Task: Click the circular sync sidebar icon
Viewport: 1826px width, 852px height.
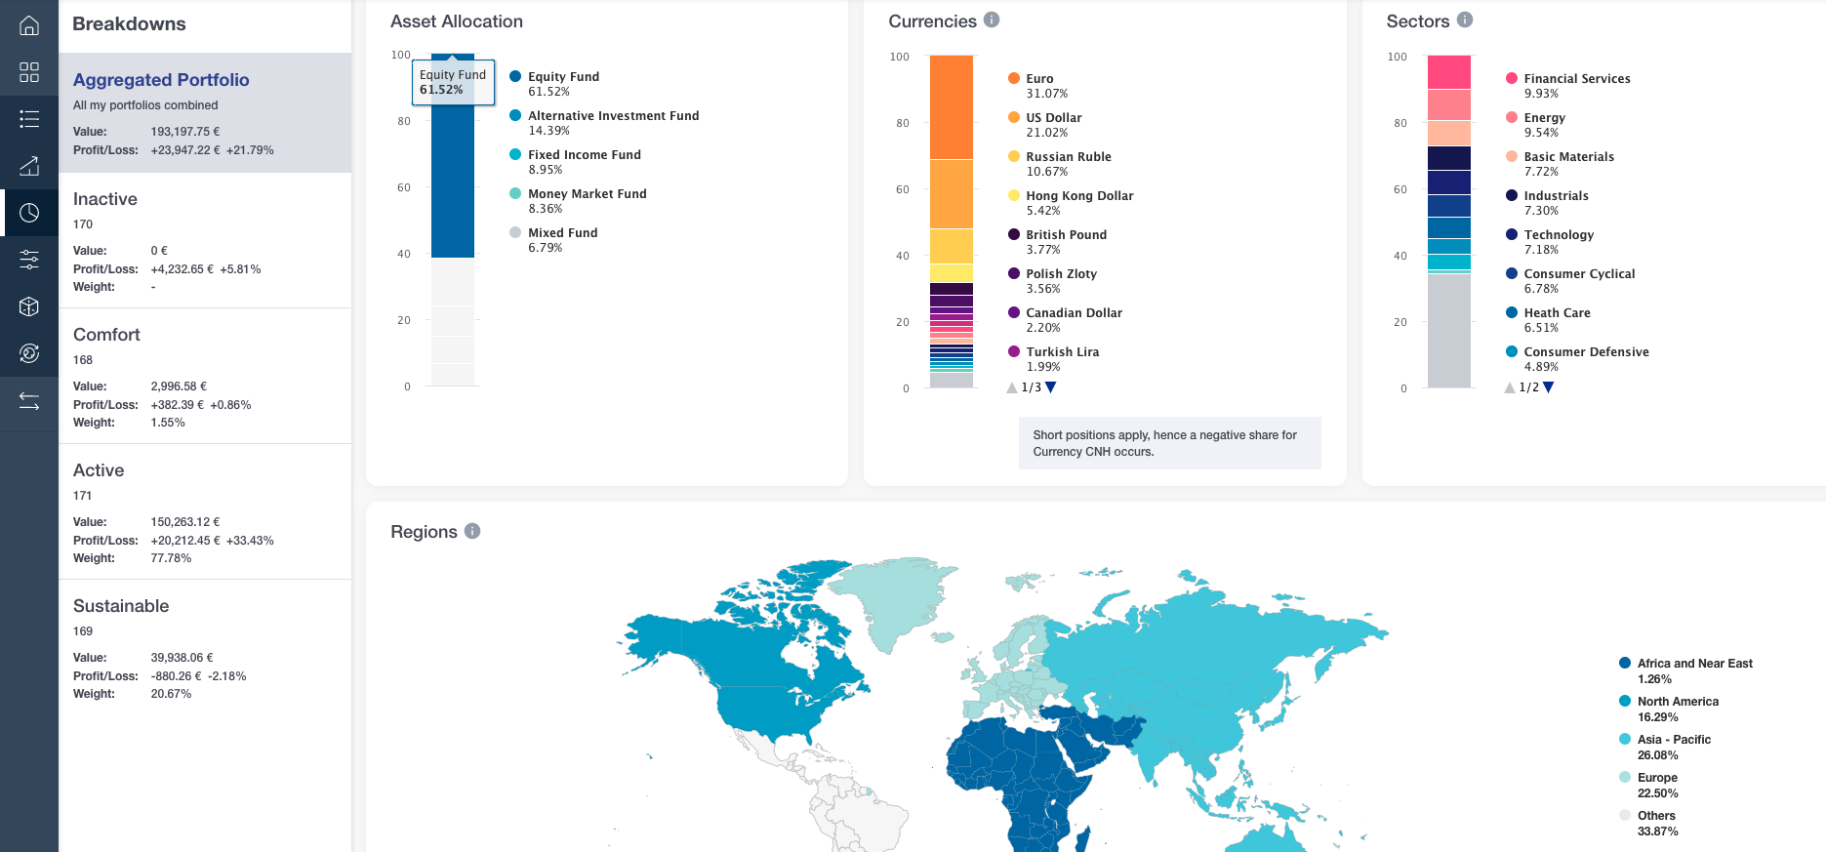Action: (29, 353)
